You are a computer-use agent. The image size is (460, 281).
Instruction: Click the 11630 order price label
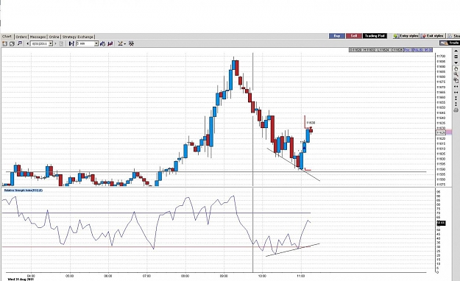(311, 123)
